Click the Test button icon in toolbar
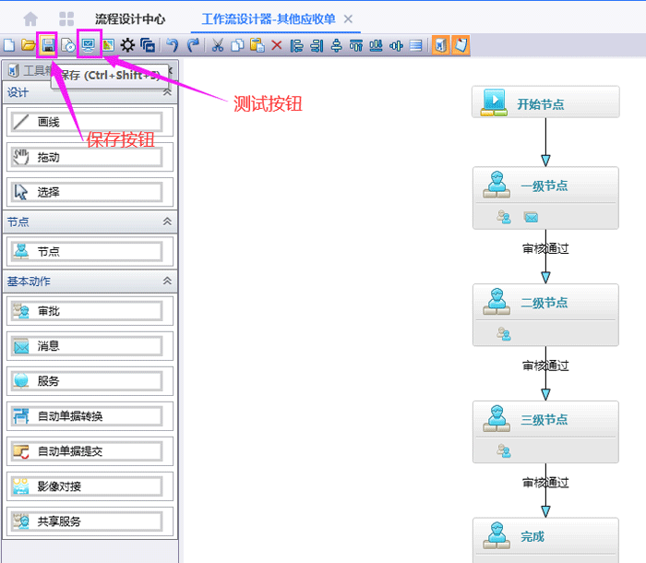 click(89, 44)
